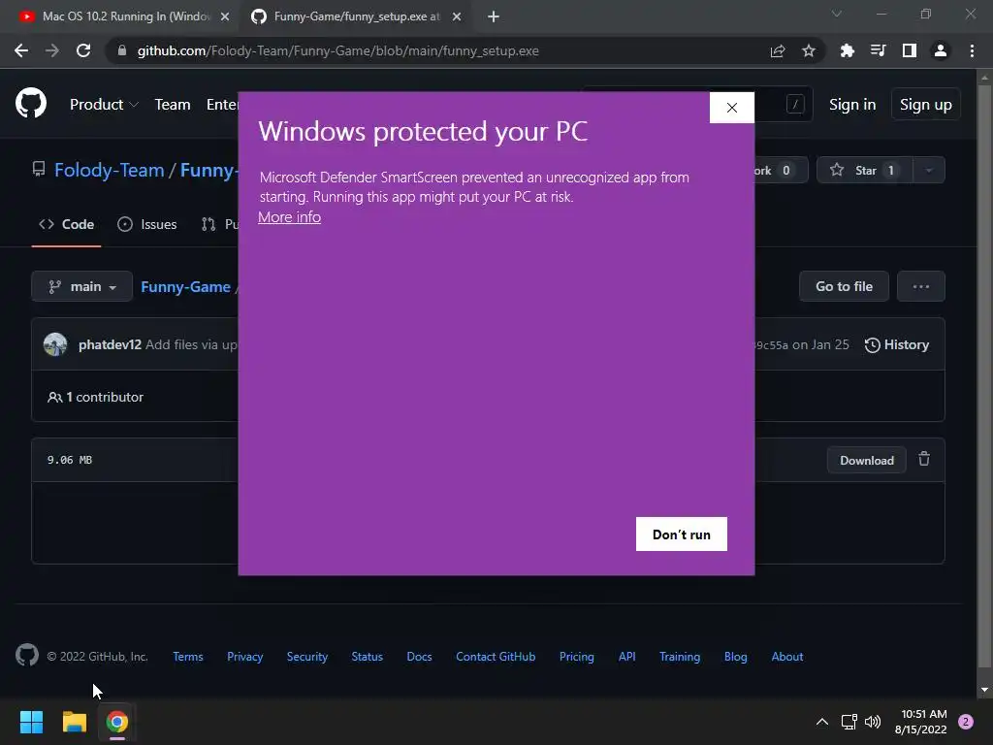Click the Sign up button
Viewport: 993px width, 745px height.
click(926, 105)
